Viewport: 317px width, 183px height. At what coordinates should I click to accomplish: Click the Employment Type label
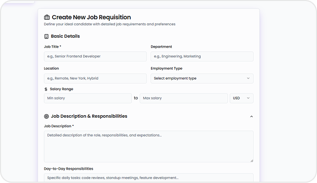click(x=166, y=68)
